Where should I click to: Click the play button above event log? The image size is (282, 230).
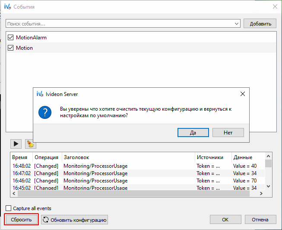16,144
